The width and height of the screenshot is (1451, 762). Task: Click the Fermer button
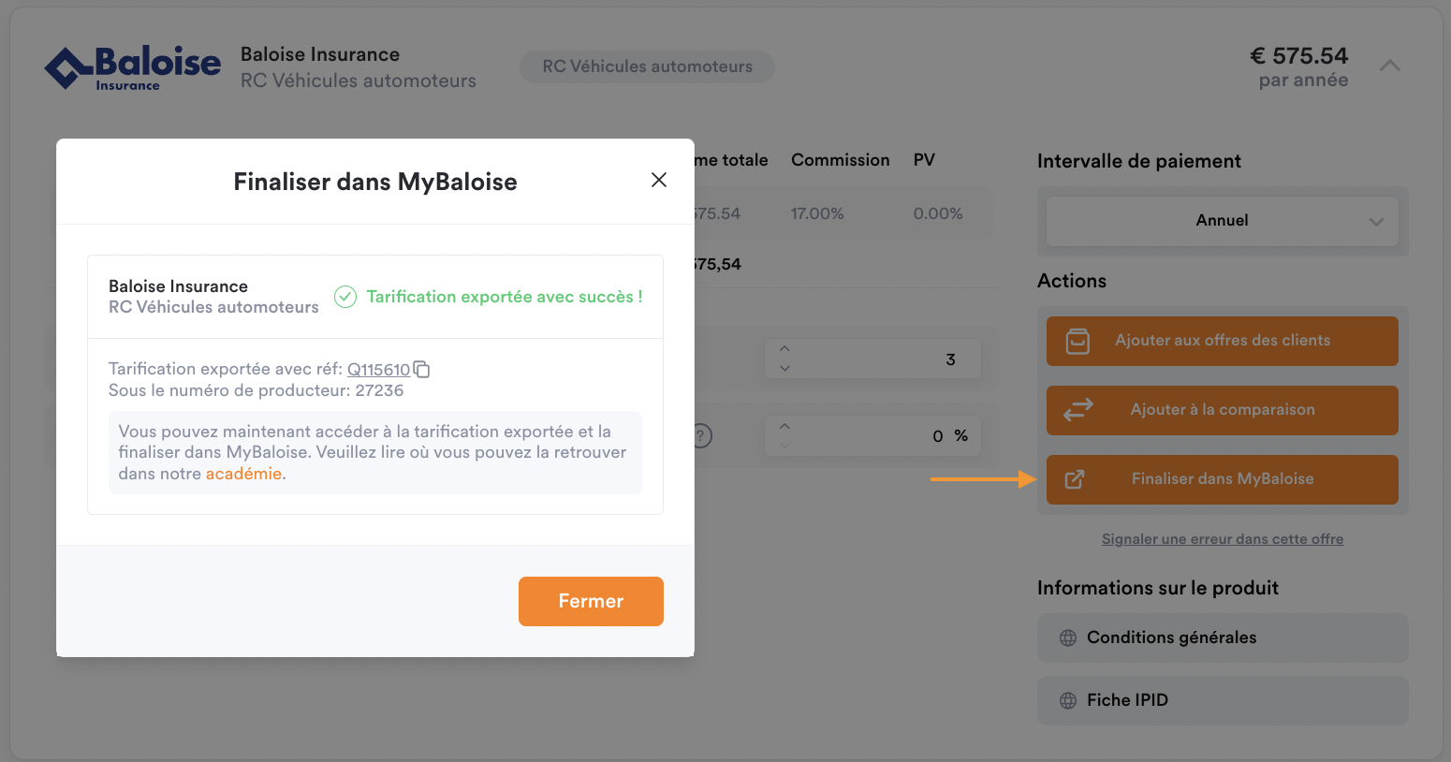tap(591, 601)
